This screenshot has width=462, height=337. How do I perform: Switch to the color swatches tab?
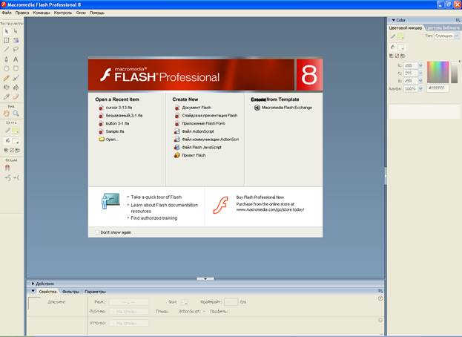443,27
